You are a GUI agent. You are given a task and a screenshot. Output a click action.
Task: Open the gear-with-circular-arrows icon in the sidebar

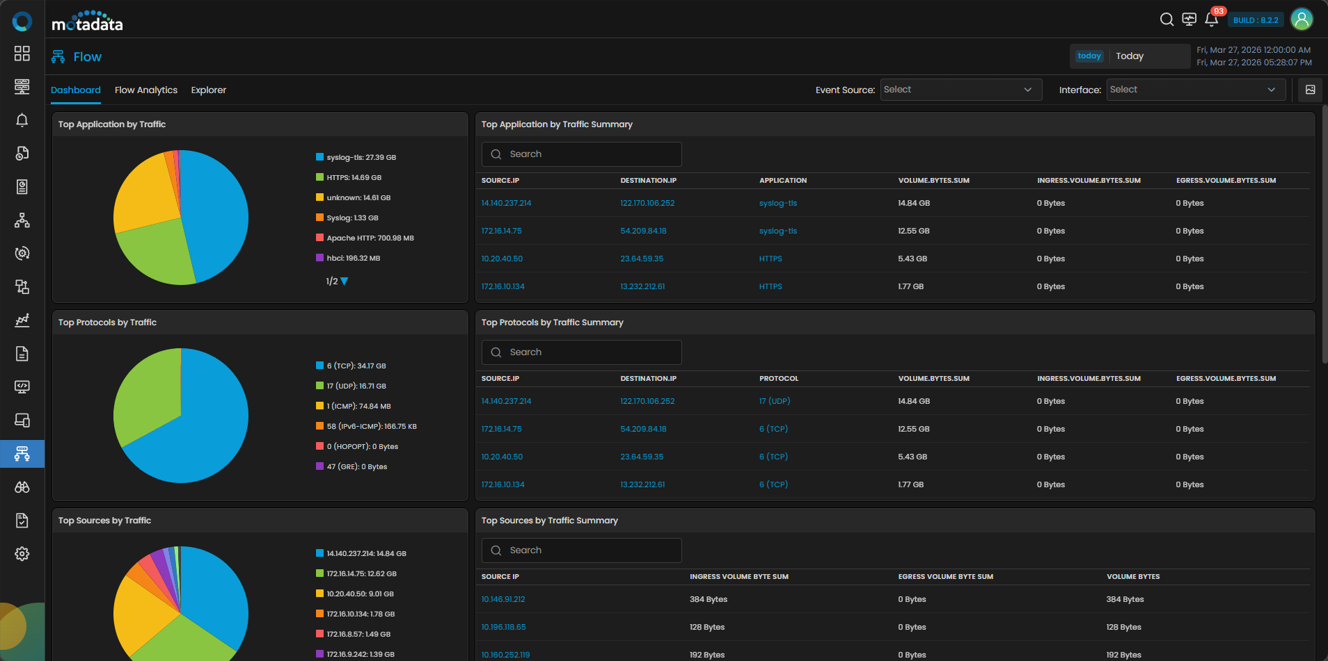(22, 254)
